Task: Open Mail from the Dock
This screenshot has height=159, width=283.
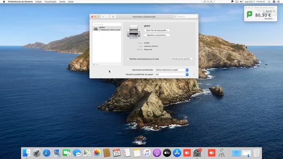Action: pyautogui.click(x=57, y=153)
